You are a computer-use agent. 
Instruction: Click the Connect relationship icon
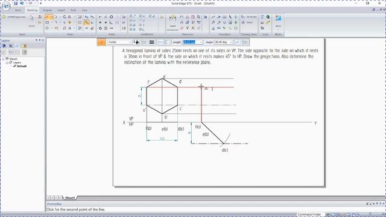pyautogui.click(x=100, y=17)
